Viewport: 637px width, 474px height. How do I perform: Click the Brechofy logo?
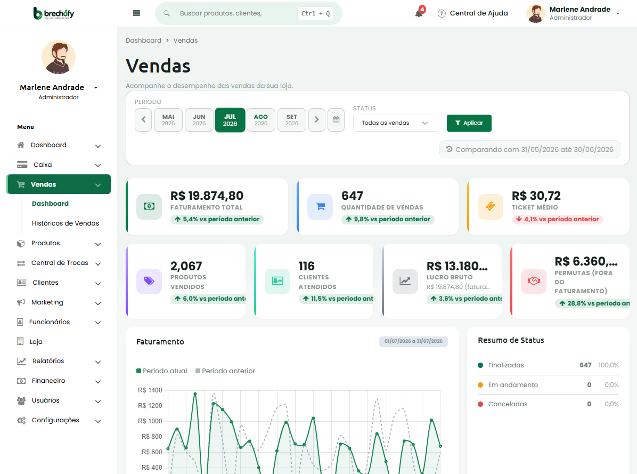[x=54, y=13]
